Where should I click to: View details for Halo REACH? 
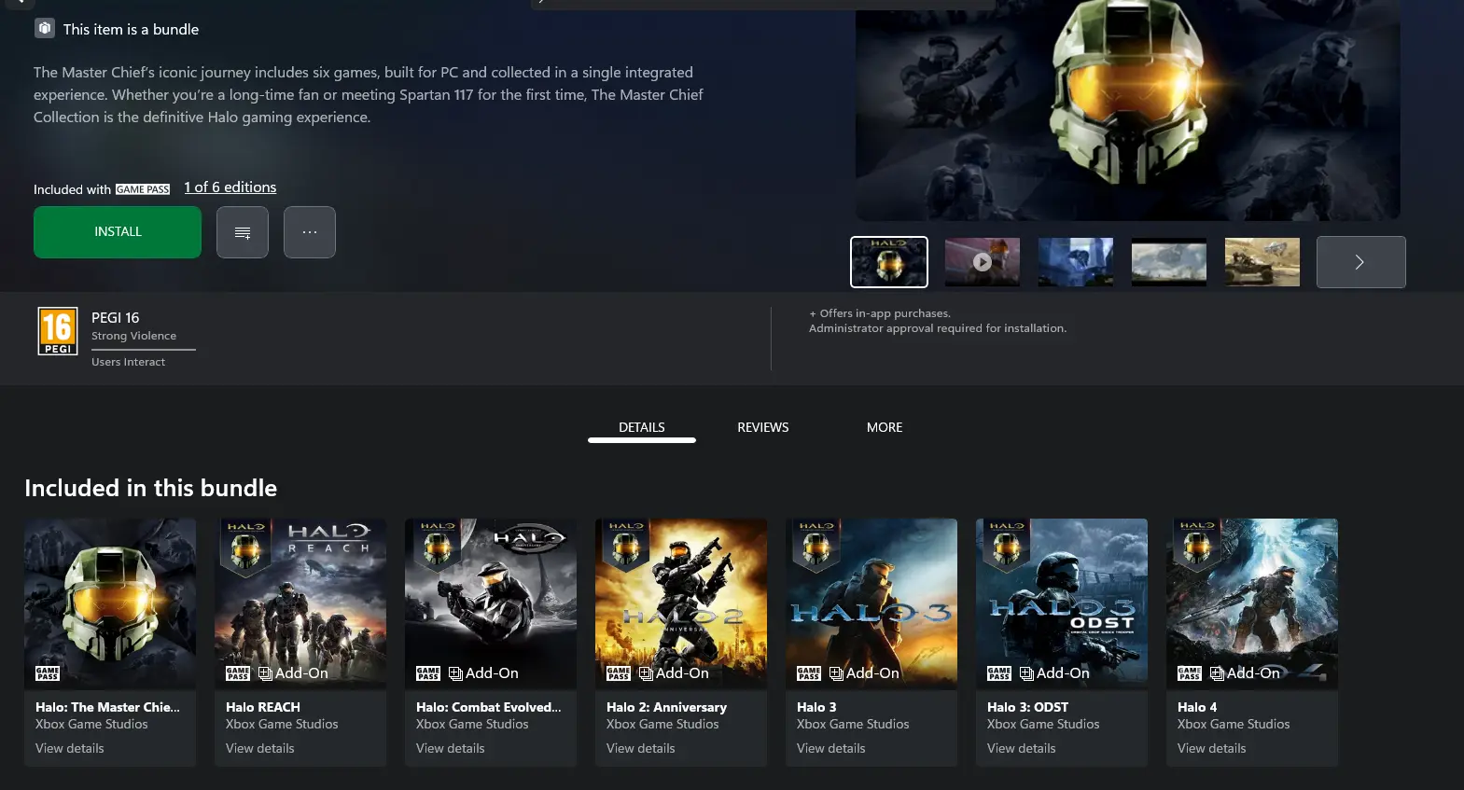260,748
